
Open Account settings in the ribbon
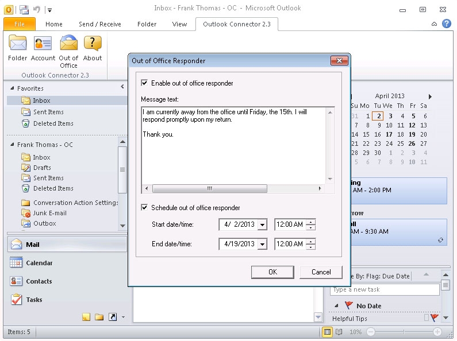tap(43, 48)
